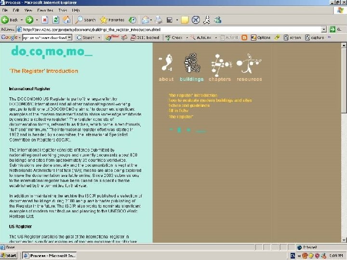Open 'the register' introduction link
The image size is (347, 260).
pyautogui.click(x=193, y=95)
